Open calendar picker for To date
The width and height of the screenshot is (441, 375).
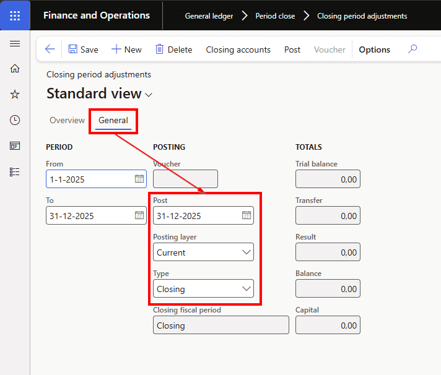tap(139, 215)
